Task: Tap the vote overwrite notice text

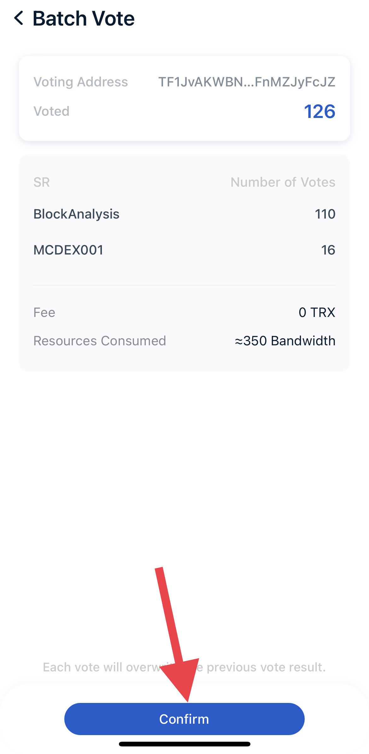Action: click(x=184, y=667)
